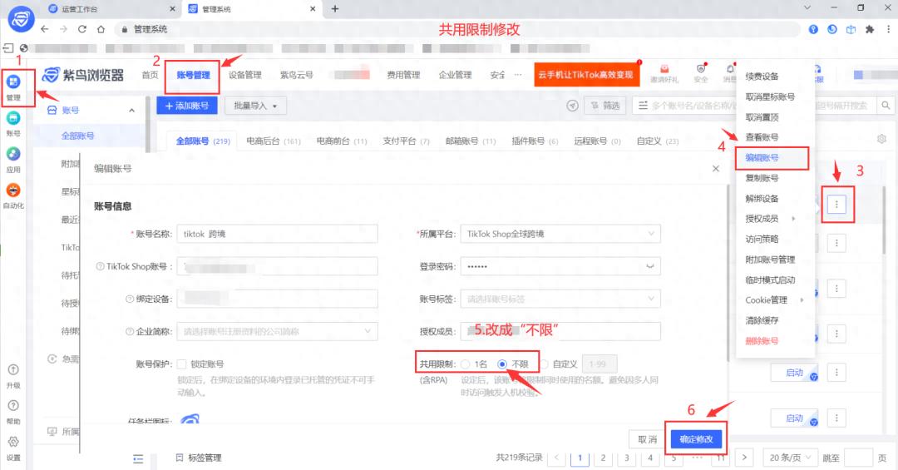Open the browser tab list chevron
This screenshot has width=898, height=470.
pyautogui.click(x=807, y=8)
